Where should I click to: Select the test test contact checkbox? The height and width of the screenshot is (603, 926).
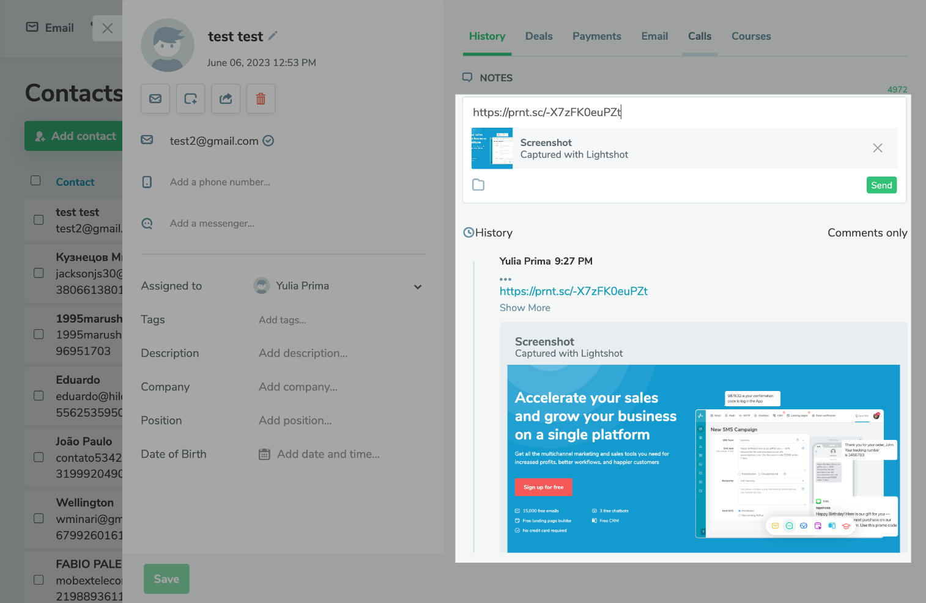tap(39, 220)
